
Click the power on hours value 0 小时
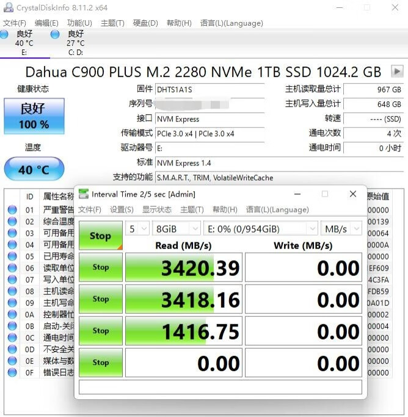point(374,148)
